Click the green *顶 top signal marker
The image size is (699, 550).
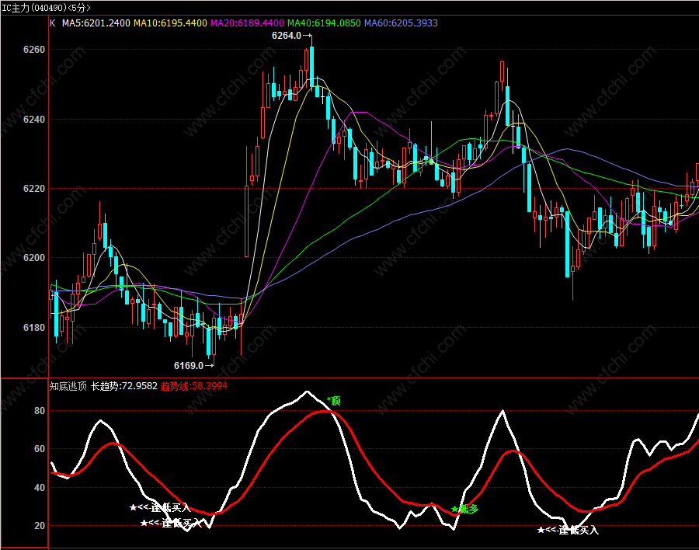coord(334,401)
